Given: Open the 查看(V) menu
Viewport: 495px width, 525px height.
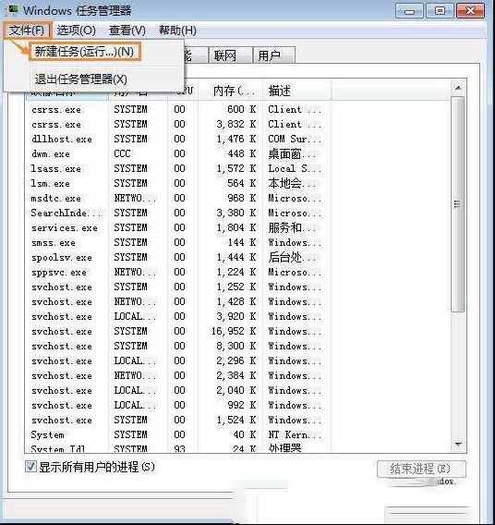Looking at the screenshot, I should pos(127,31).
